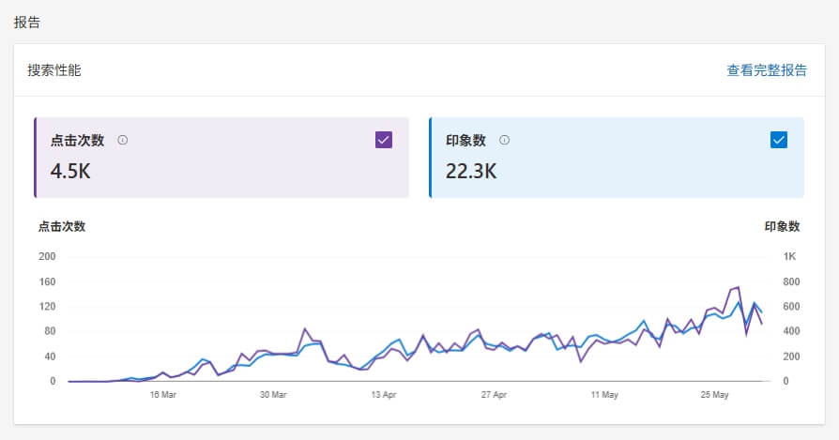839x440 pixels.
Task: Uncheck the purple 点击次数 checkbox
Action: (x=383, y=140)
